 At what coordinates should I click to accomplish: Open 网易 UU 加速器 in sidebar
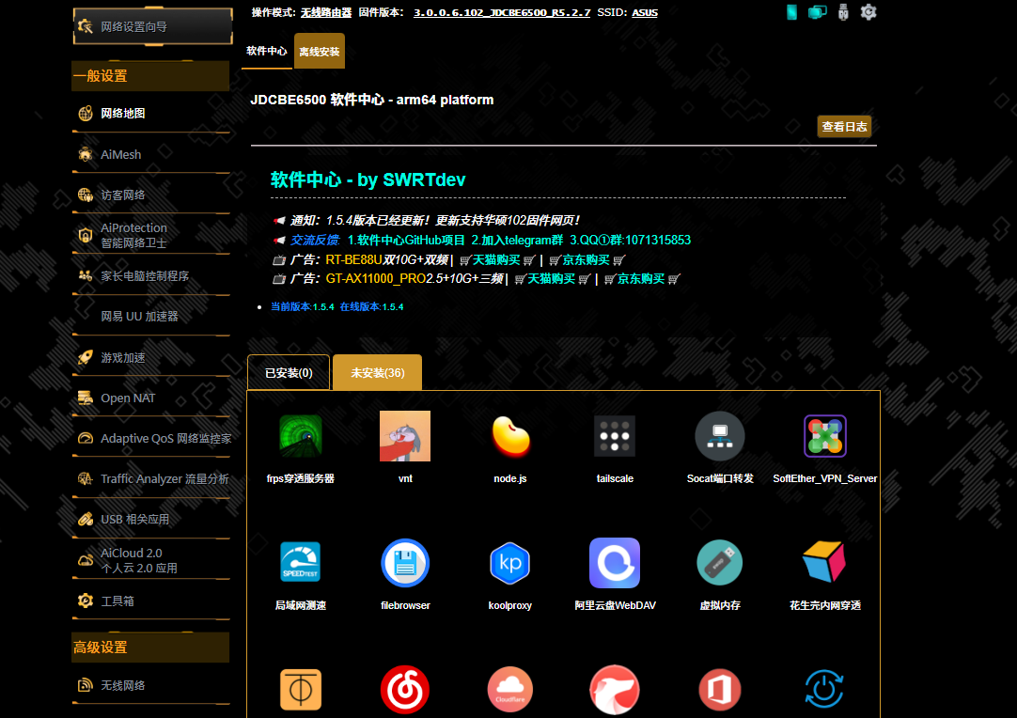[x=151, y=317]
